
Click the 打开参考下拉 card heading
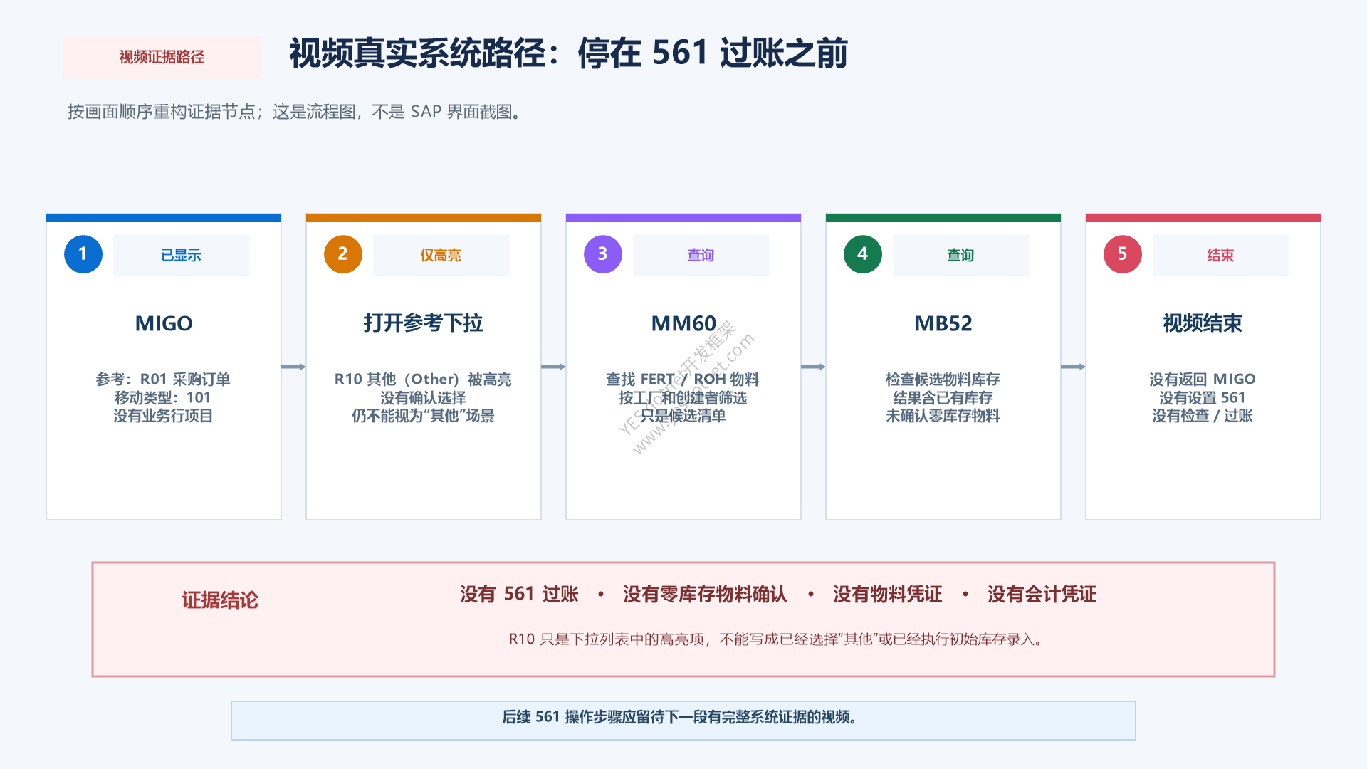(424, 323)
